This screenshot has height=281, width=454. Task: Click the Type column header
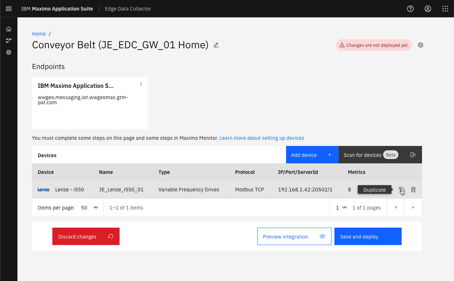click(164, 172)
